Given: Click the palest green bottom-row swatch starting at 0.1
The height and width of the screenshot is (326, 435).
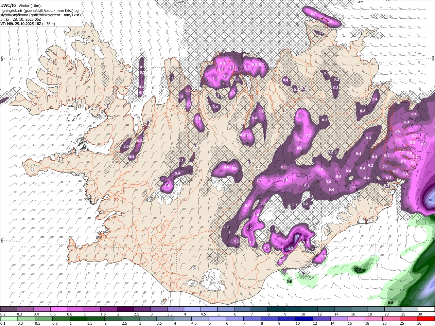Looking at the screenshot, I should [x=8, y=319].
